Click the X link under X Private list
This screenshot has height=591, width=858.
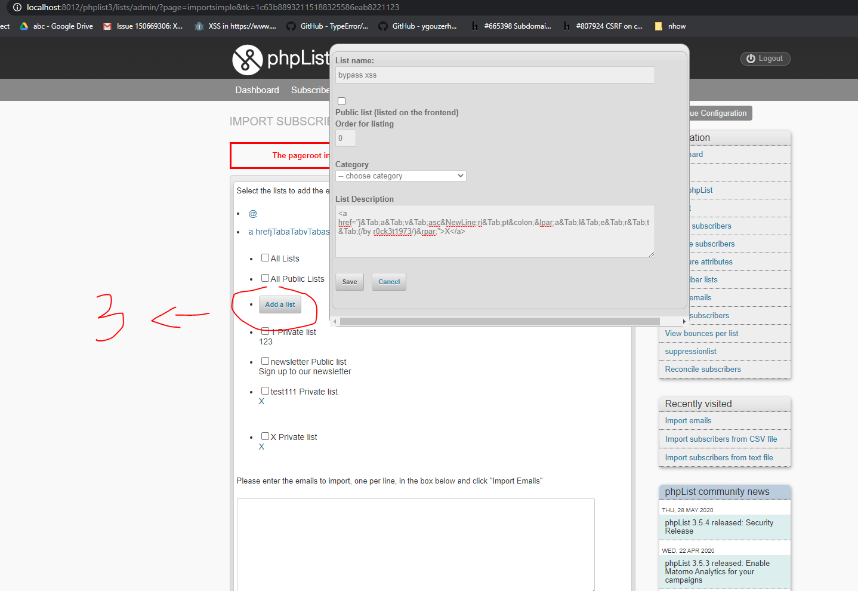tap(261, 447)
